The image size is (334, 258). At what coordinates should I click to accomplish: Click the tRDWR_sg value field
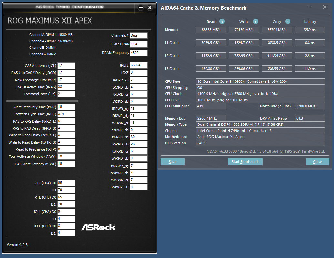click(139, 109)
